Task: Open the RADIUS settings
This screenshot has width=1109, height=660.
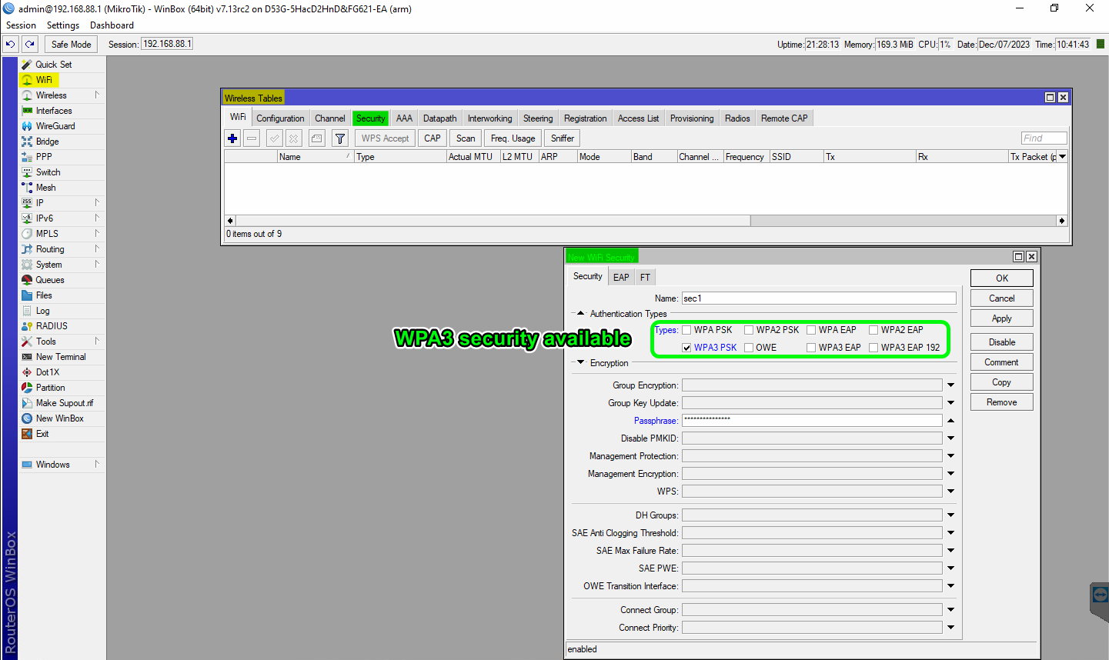Action: point(52,326)
